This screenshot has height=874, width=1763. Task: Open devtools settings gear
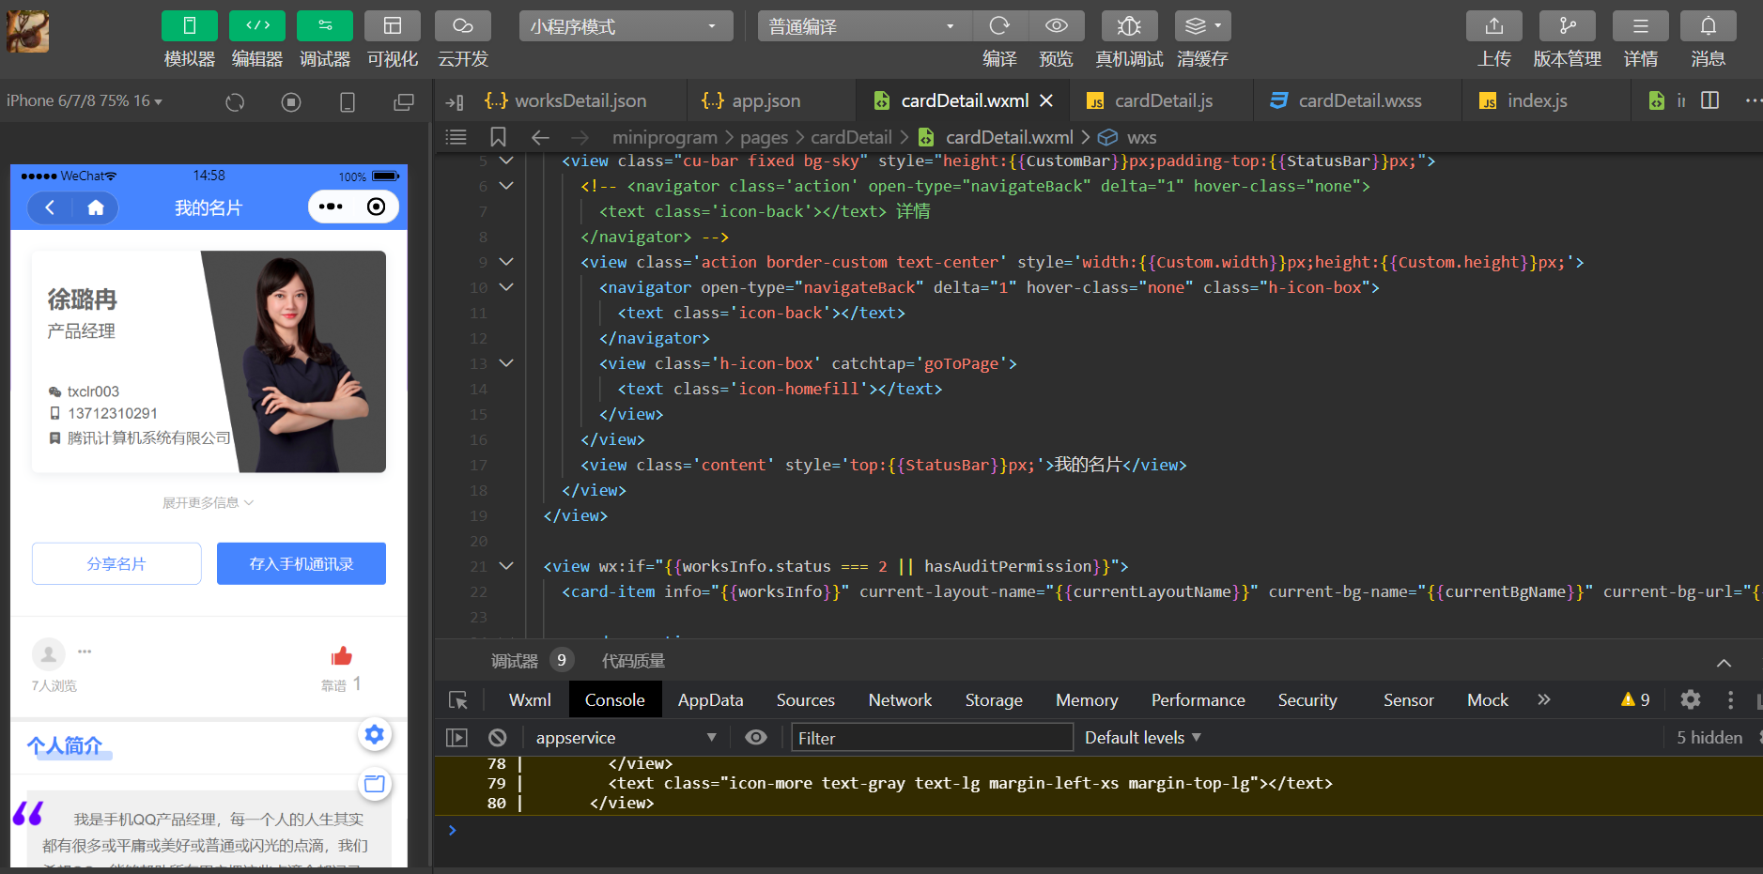[x=1691, y=699]
